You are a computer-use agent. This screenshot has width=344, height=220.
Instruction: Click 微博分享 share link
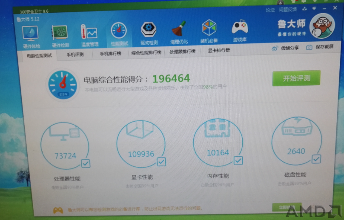coord(285,48)
